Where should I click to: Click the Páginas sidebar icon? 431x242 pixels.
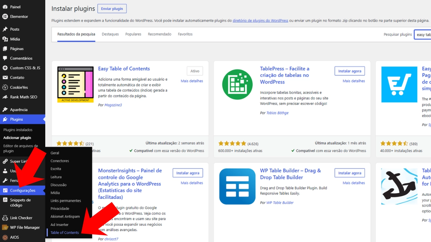[x=5, y=49]
